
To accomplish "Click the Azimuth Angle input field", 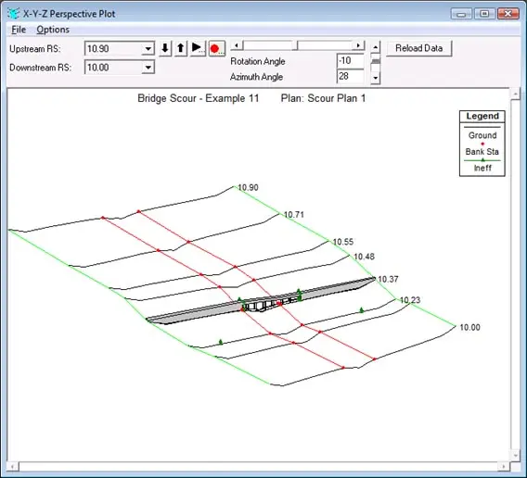I will [x=350, y=77].
